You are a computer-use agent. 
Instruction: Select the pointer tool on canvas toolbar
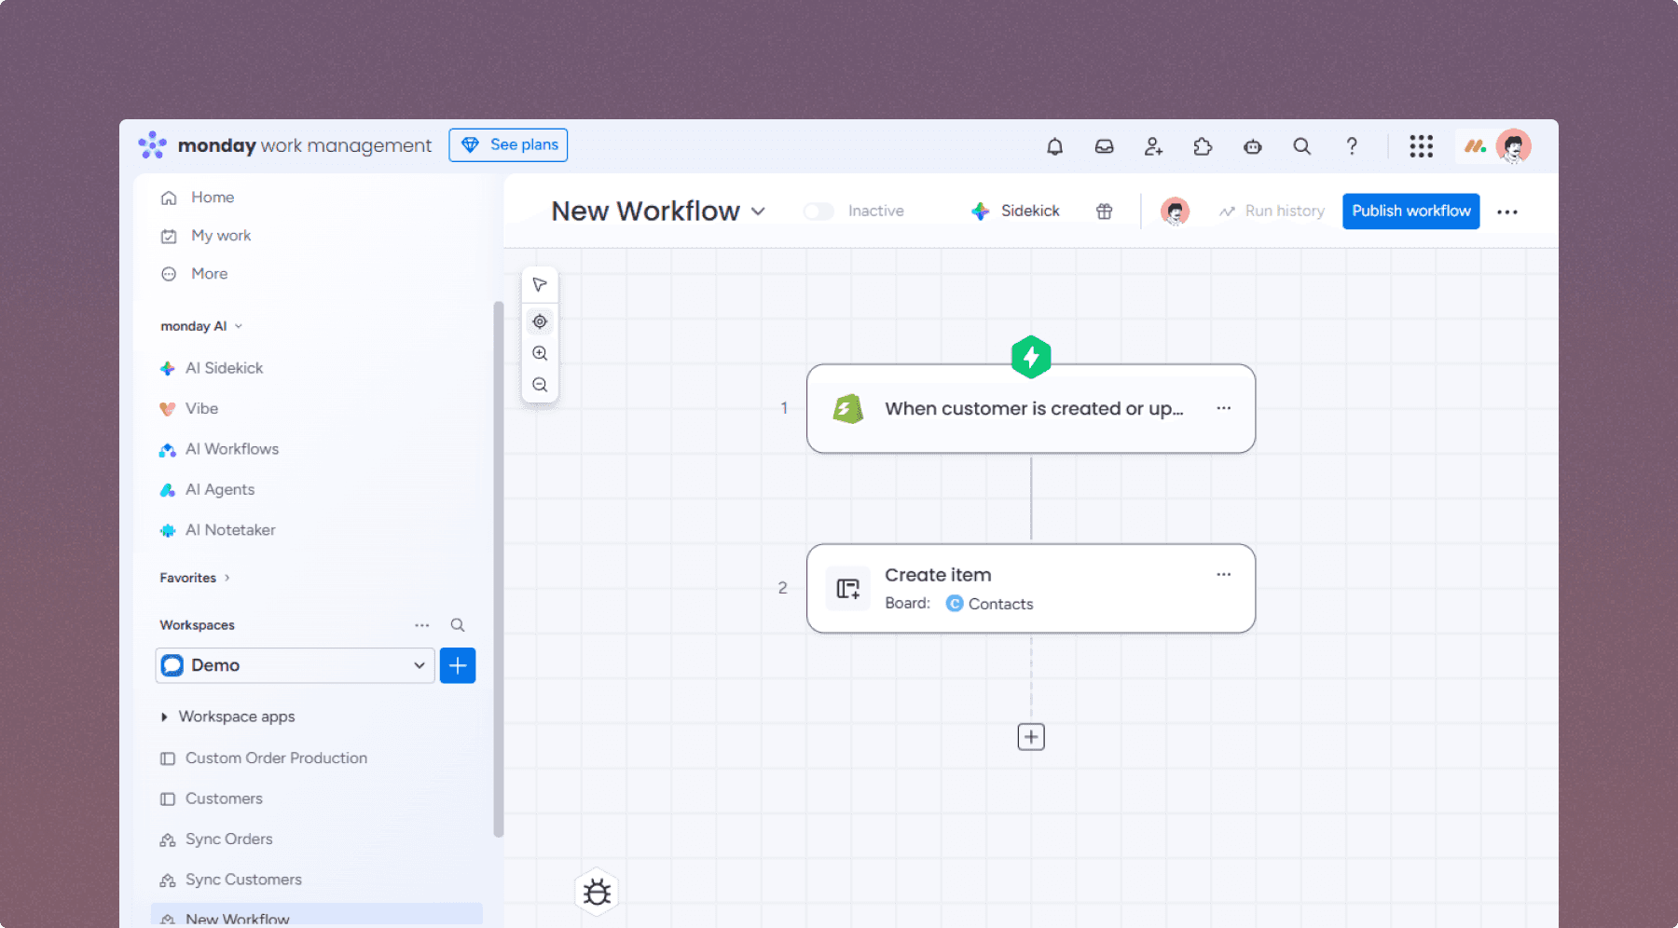(540, 284)
